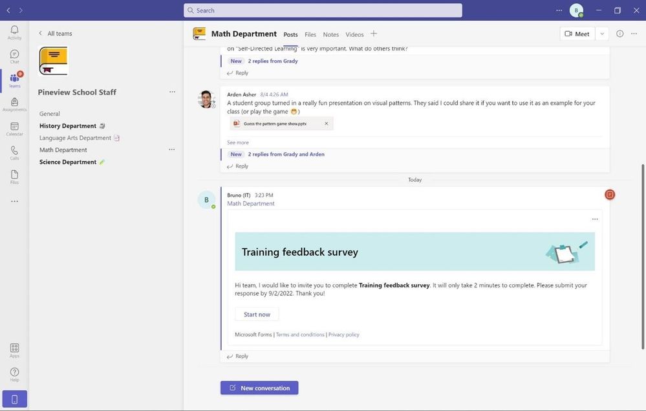Open the channel info icon
Image resolution: width=646 pixels, height=411 pixels.
pos(619,34)
